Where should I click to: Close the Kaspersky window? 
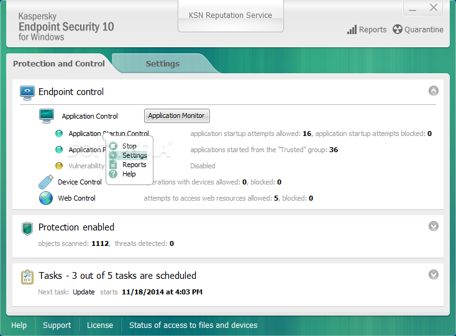pos(433,7)
